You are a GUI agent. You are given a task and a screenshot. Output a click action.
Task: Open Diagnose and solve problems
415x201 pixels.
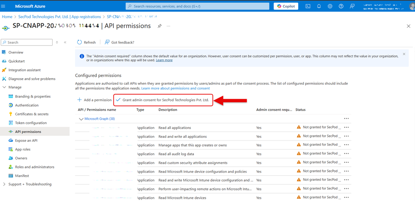32,79
